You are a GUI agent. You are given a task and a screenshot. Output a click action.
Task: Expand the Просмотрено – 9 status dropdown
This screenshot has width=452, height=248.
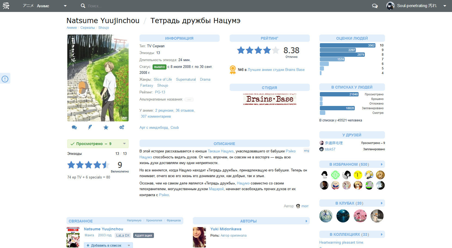click(125, 144)
